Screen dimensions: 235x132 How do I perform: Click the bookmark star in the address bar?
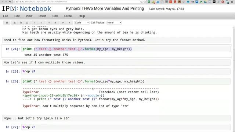coord(145,2)
